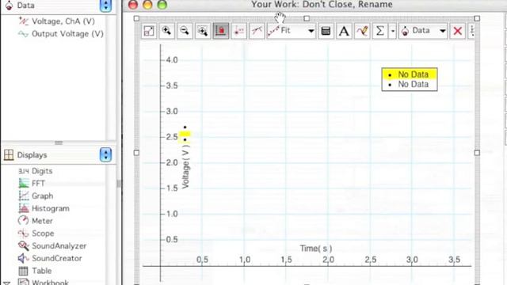Open the Displays panel popup stepper

click(x=105, y=155)
